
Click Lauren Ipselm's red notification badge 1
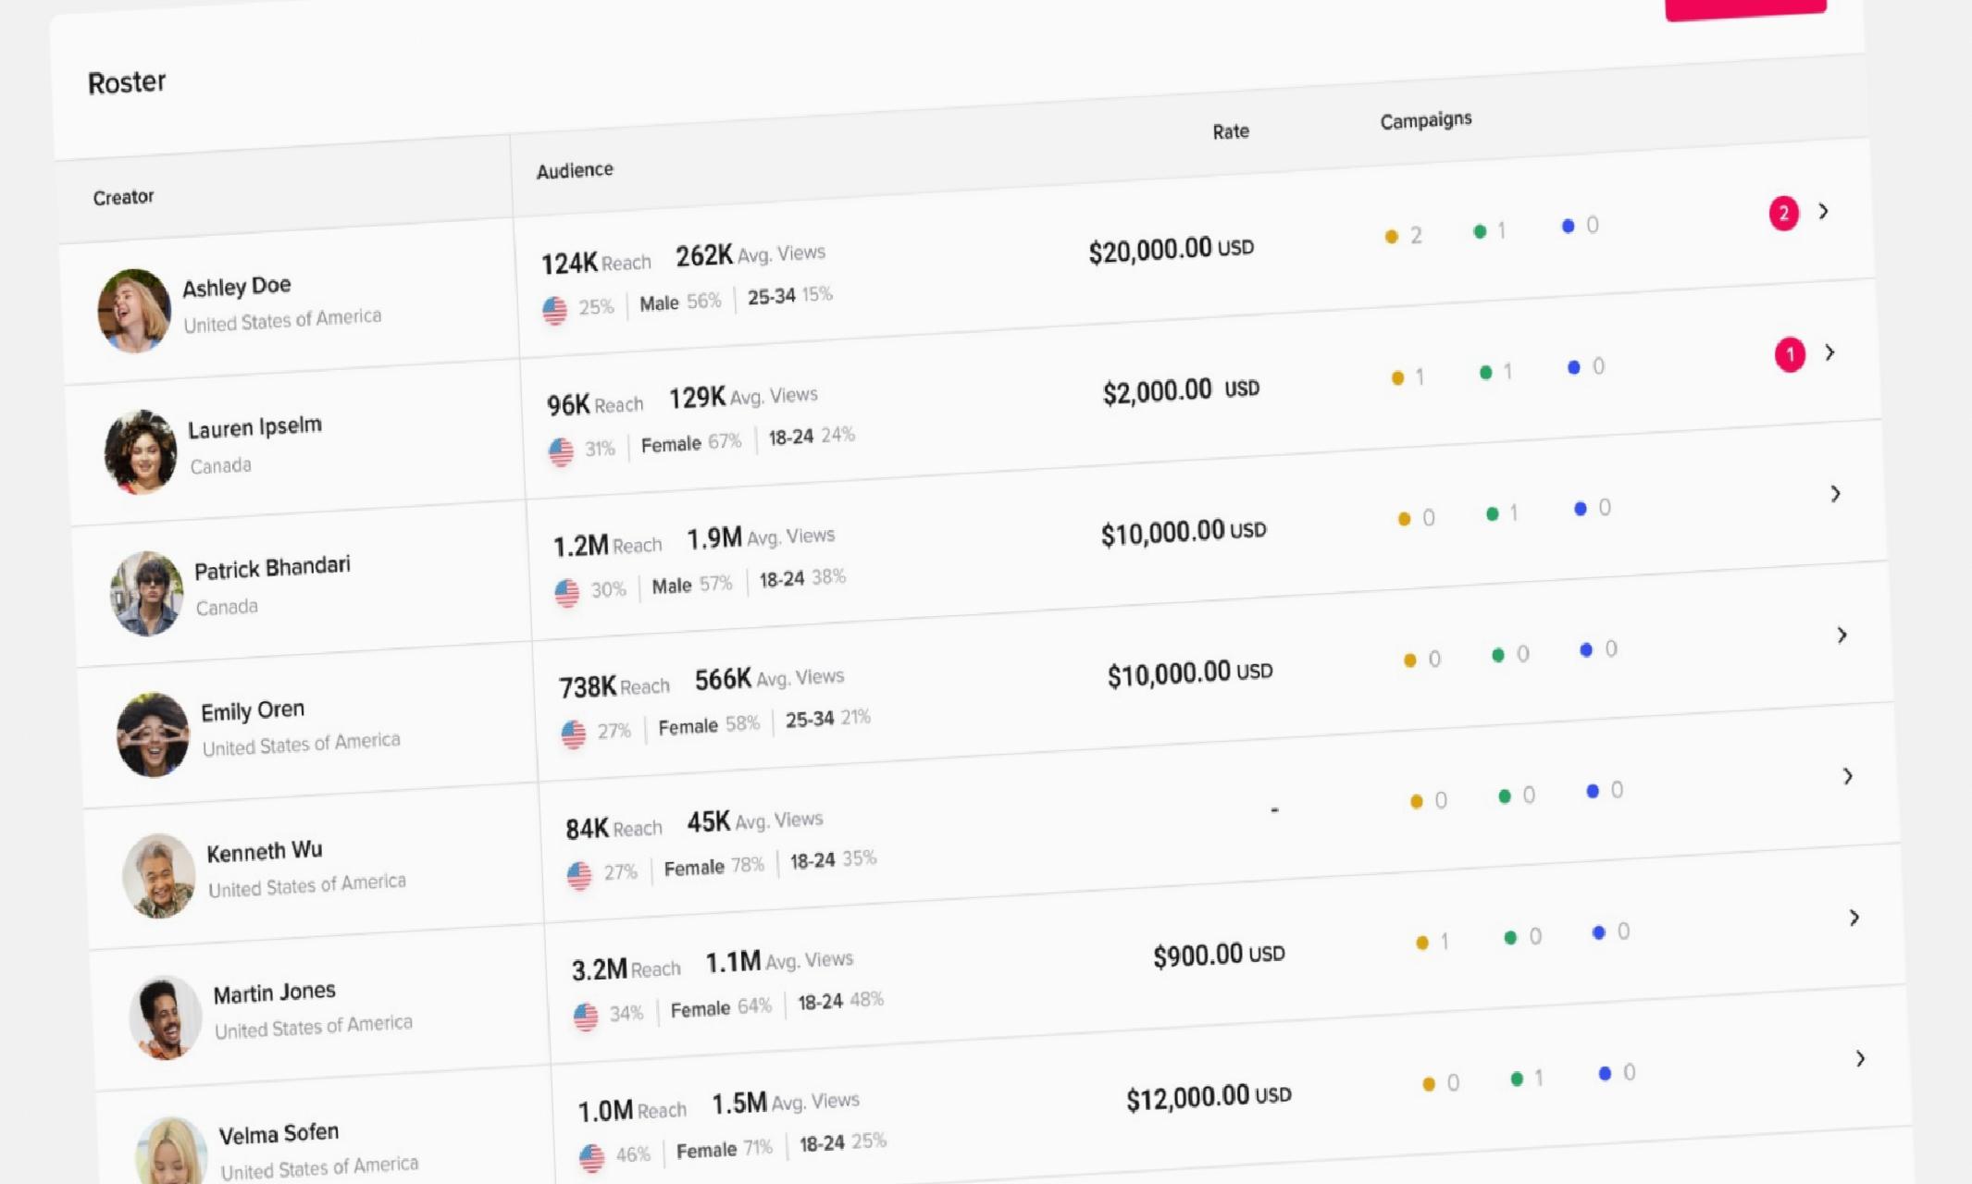coord(1790,354)
